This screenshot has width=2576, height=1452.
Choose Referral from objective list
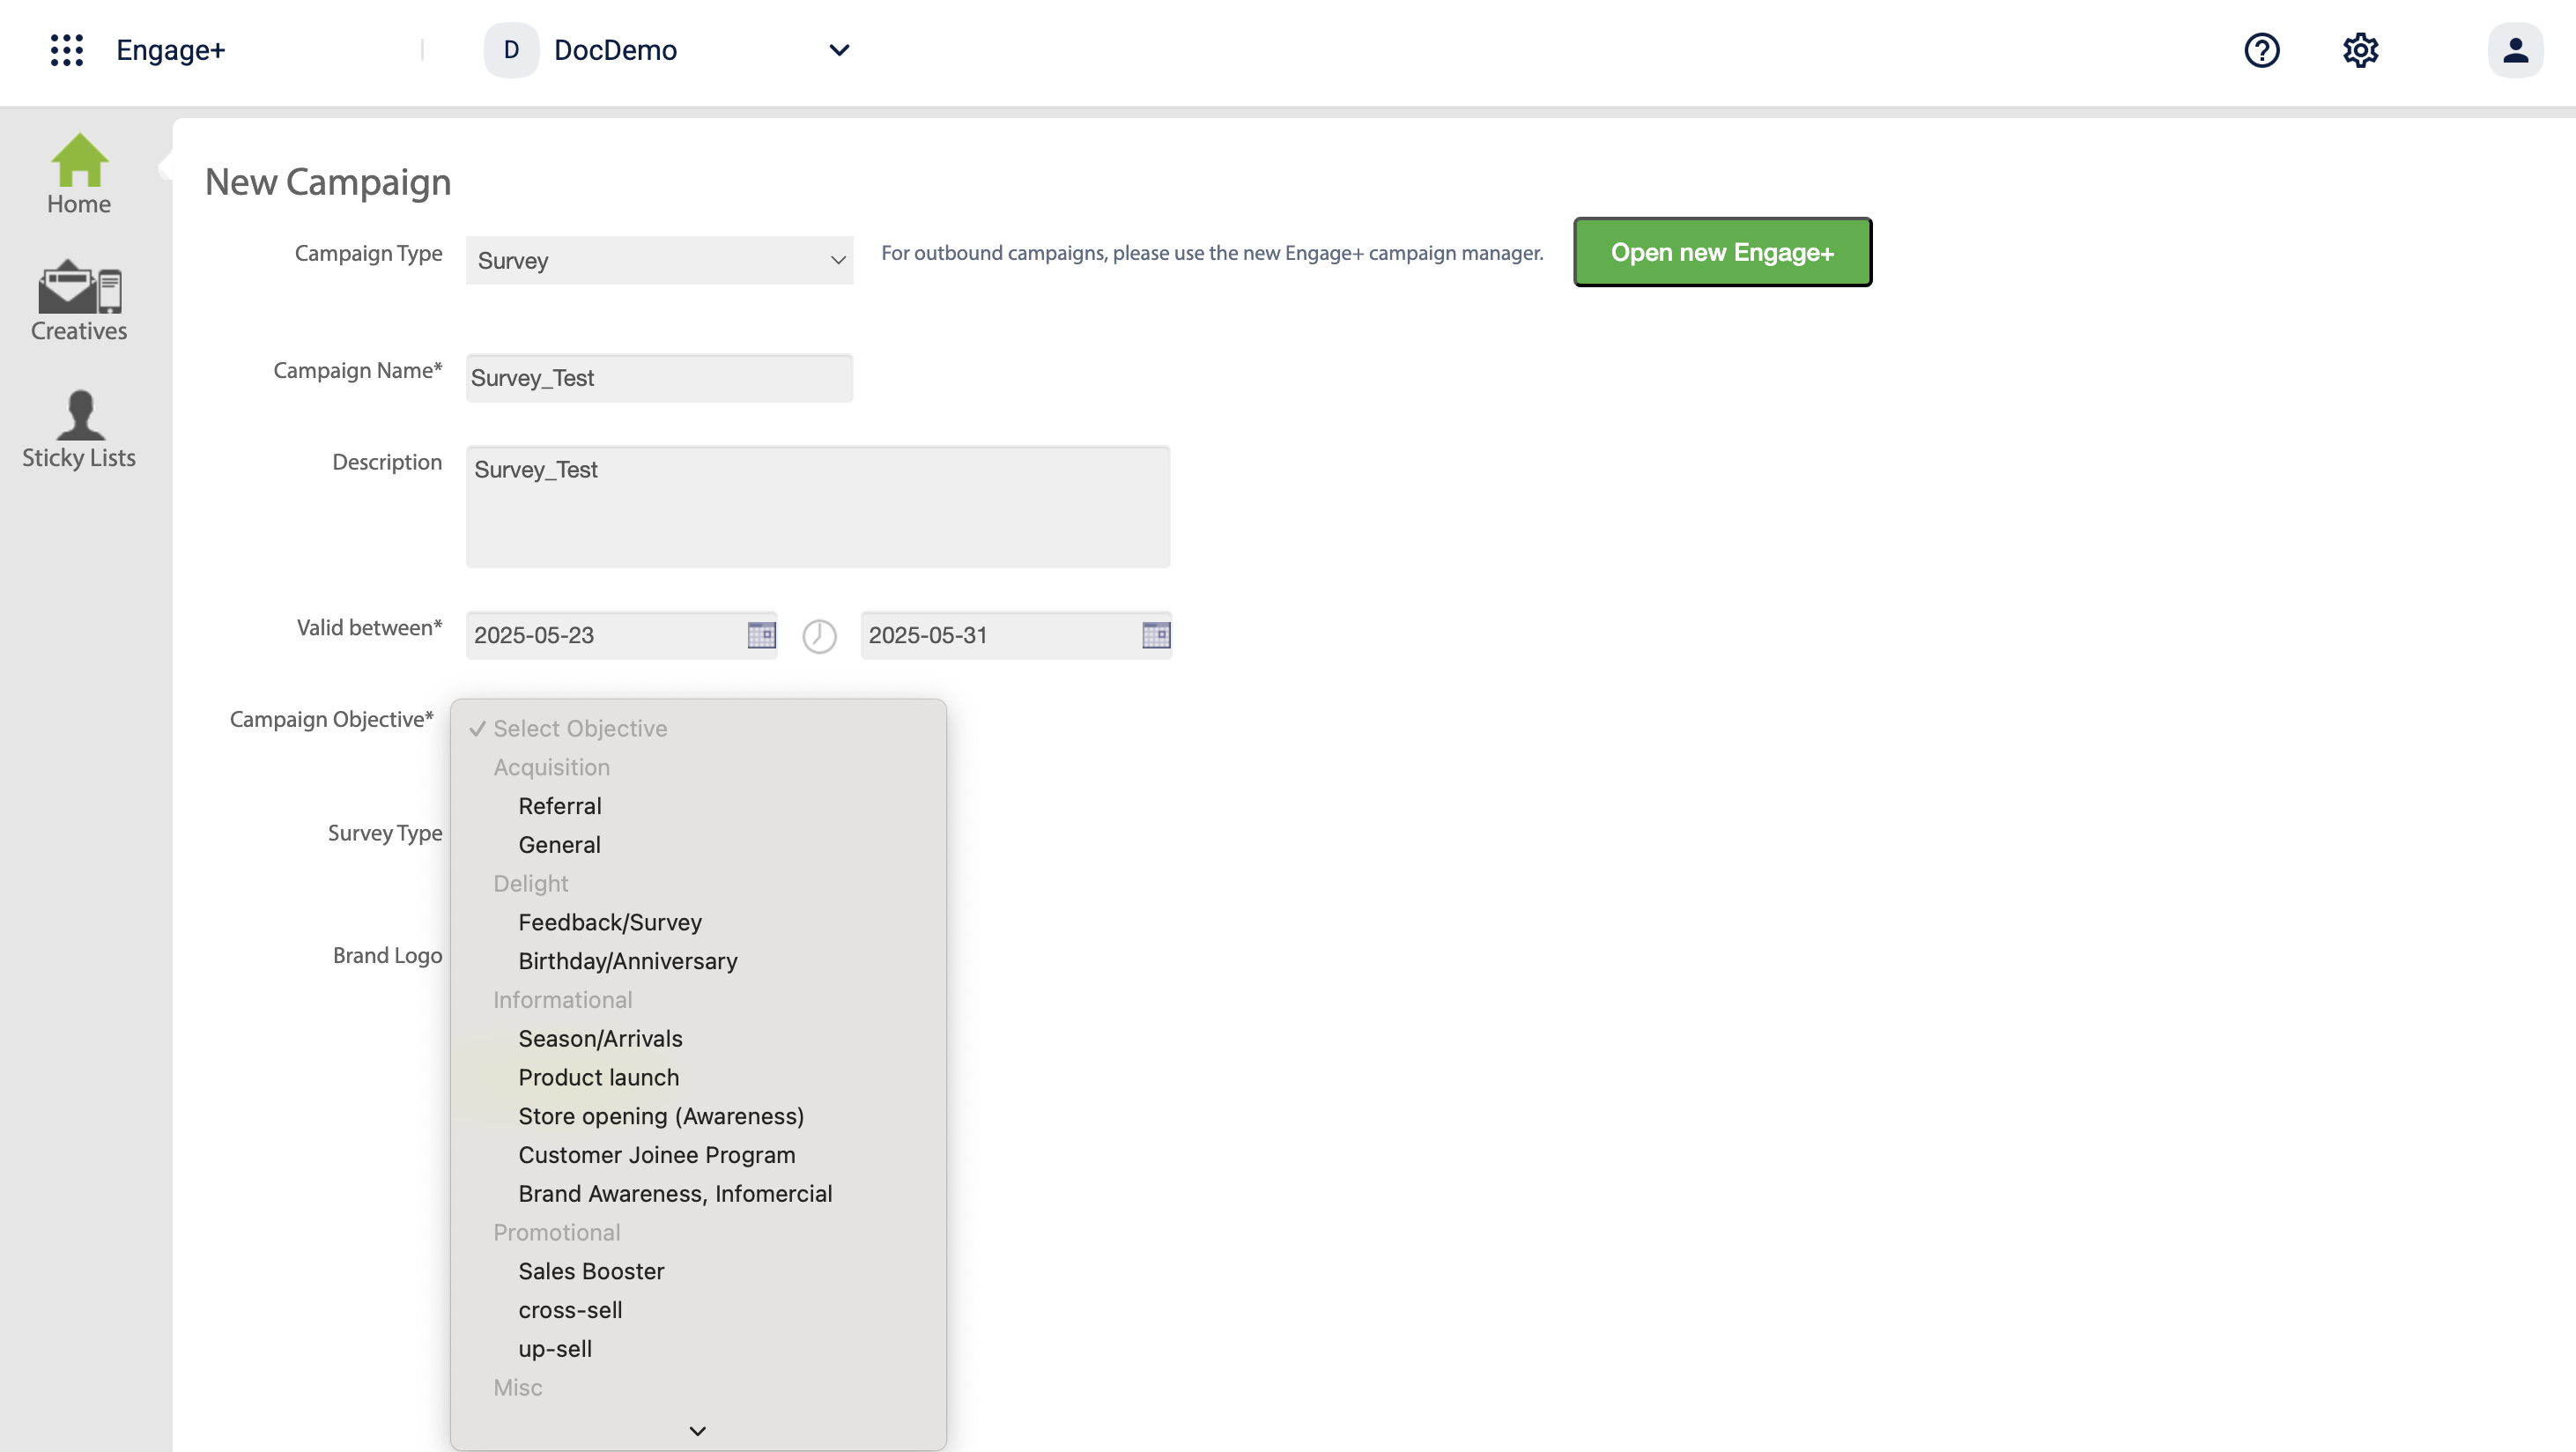click(x=560, y=806)
